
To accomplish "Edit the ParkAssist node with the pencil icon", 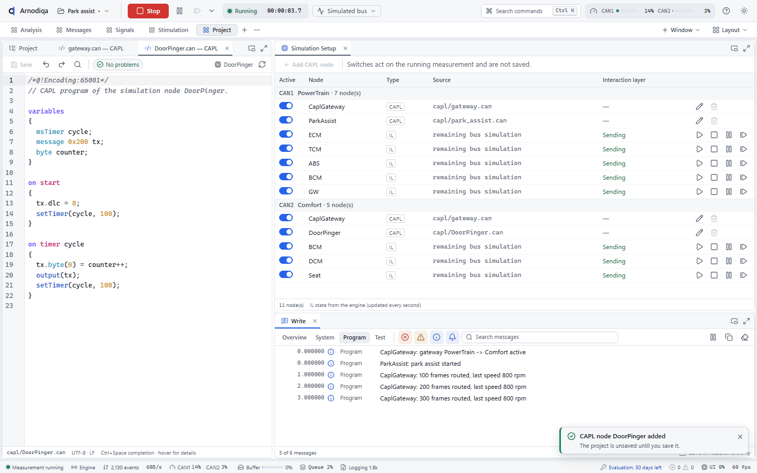I will [699, 120].
